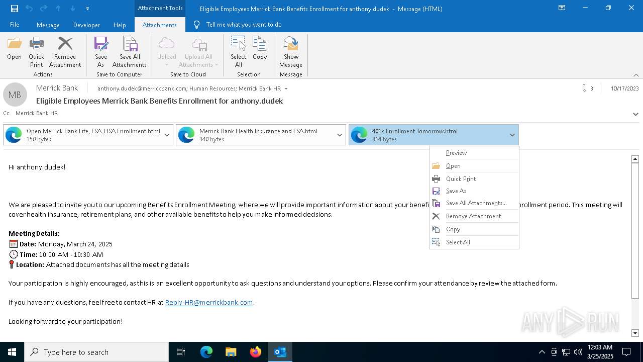Choose Open in the context menu
This screenshot has height=362, width=643.
click(474, 166)
